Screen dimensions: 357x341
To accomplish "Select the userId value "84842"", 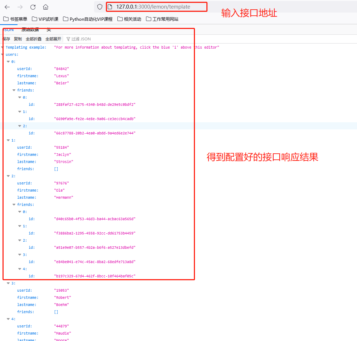I will pyautogui.click(x=62, y=69).
